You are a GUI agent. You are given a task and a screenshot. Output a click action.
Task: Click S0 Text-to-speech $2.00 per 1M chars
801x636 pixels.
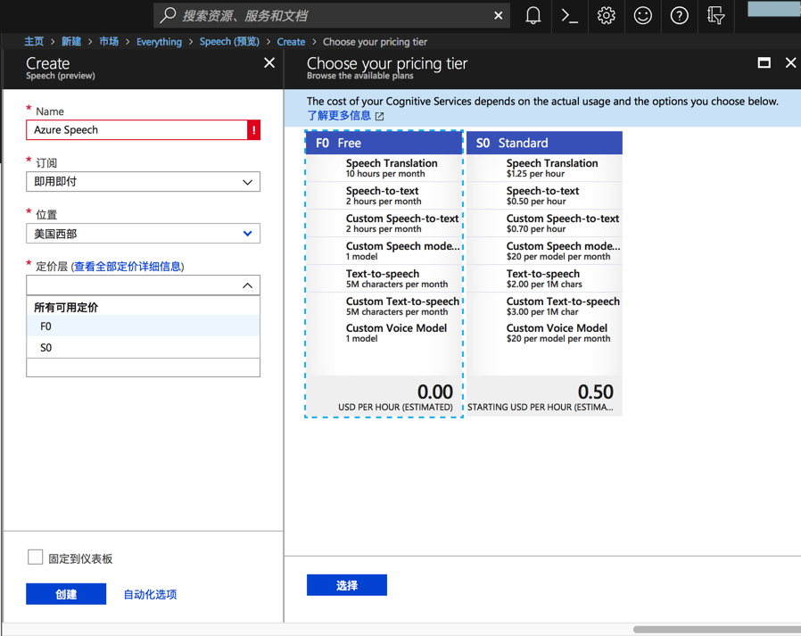tap(545, 278)
